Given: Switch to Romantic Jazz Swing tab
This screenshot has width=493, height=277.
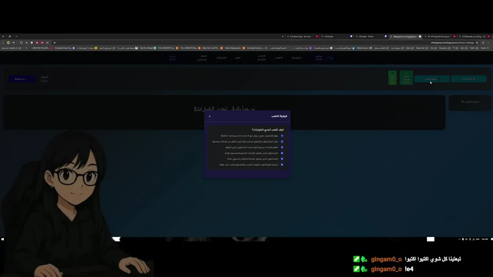Looking at the screenshot, I should click(475, 37).
